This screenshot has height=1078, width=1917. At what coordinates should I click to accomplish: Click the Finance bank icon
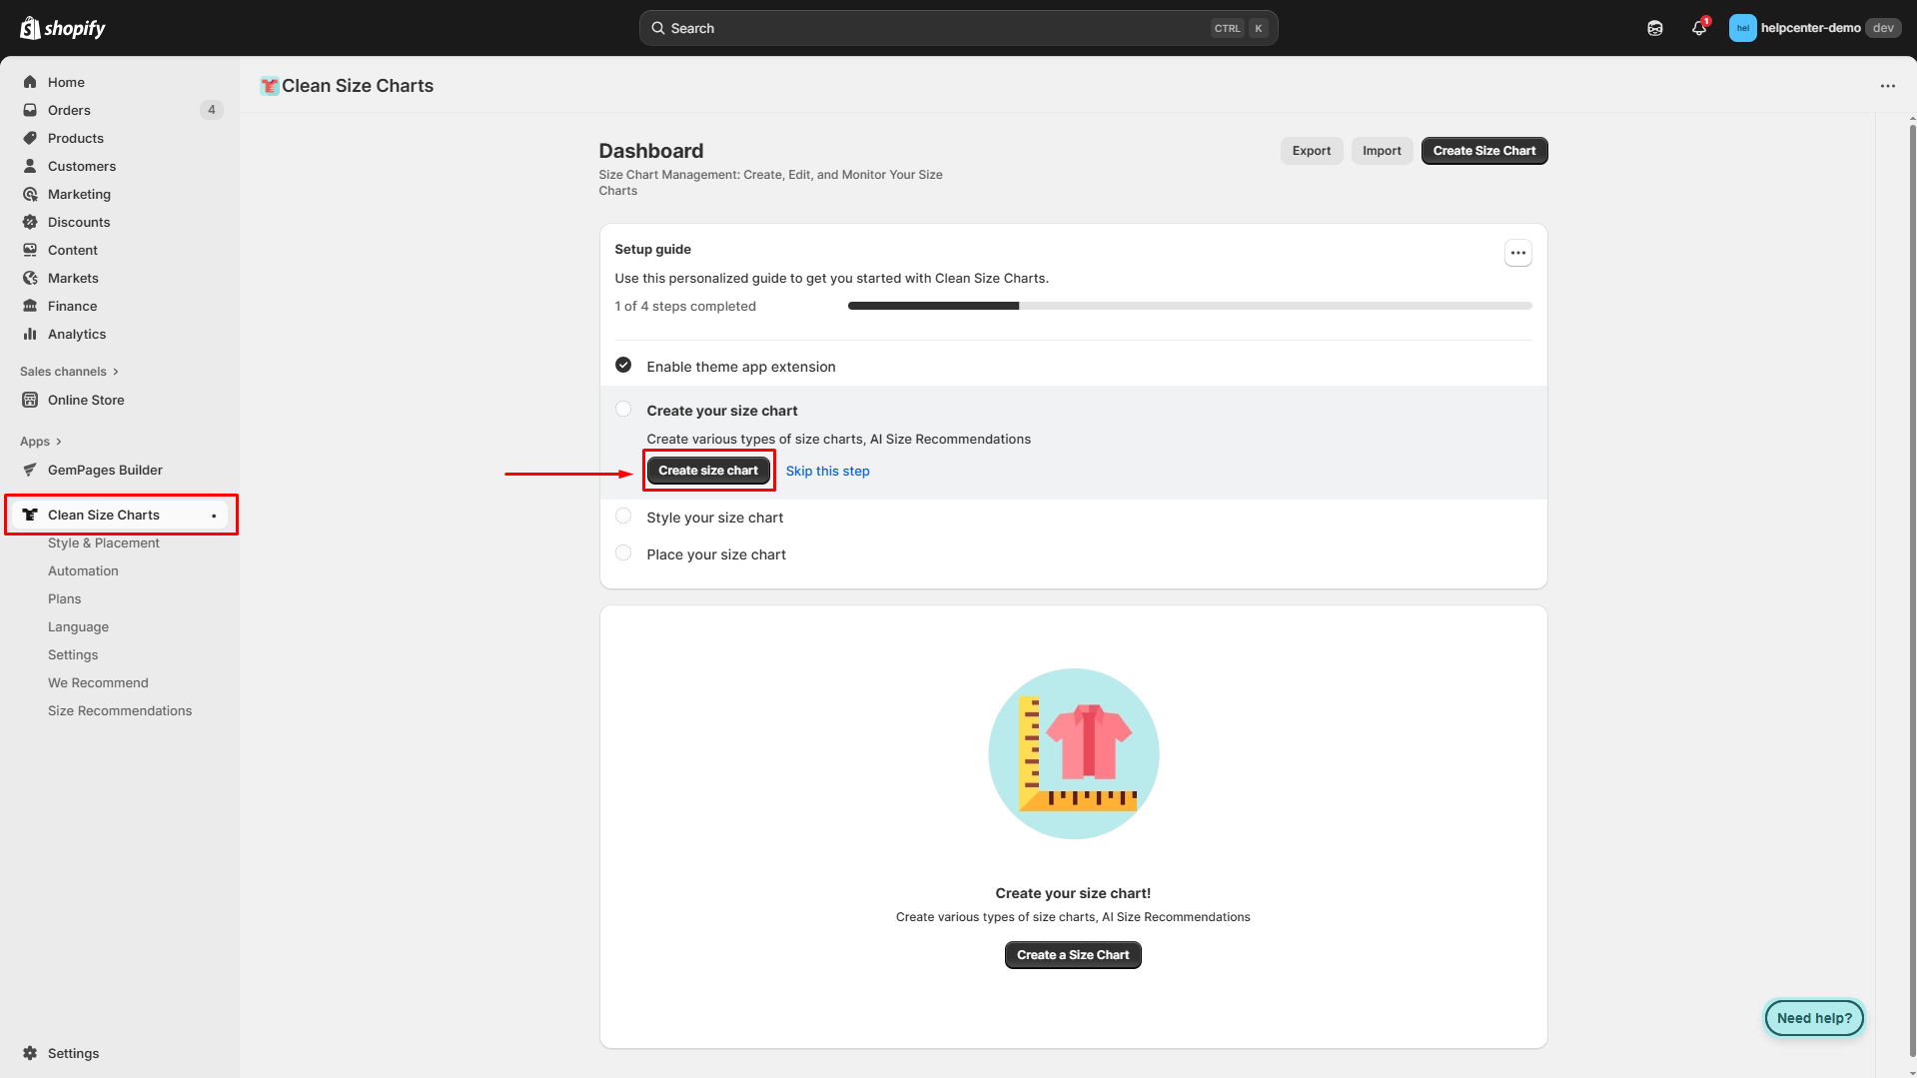[x=30, y=306]
